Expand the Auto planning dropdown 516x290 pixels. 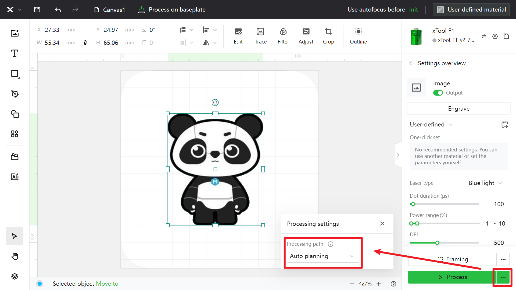point(322,256)
